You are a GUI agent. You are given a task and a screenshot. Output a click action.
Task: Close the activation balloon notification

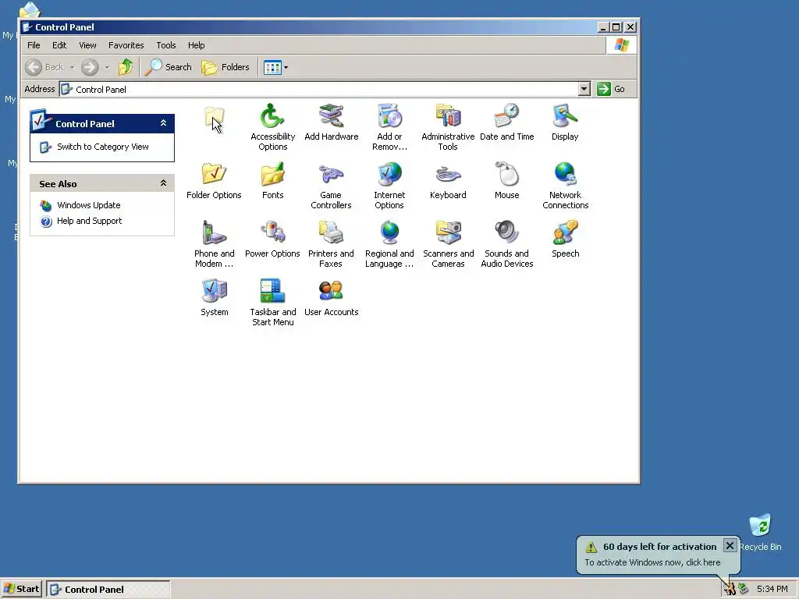coord(730,545)
